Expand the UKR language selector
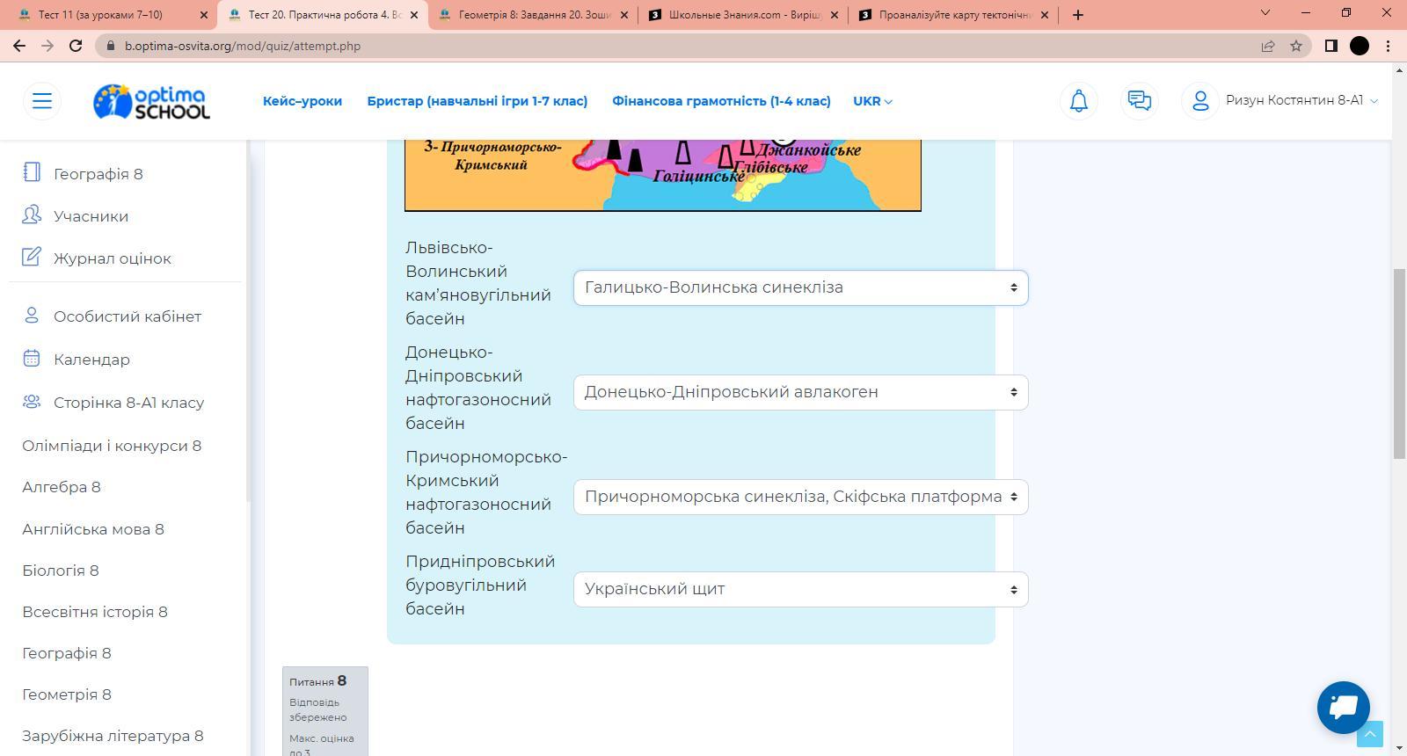The height and width of the screenshot is (756, 1407). pos(872,101)
